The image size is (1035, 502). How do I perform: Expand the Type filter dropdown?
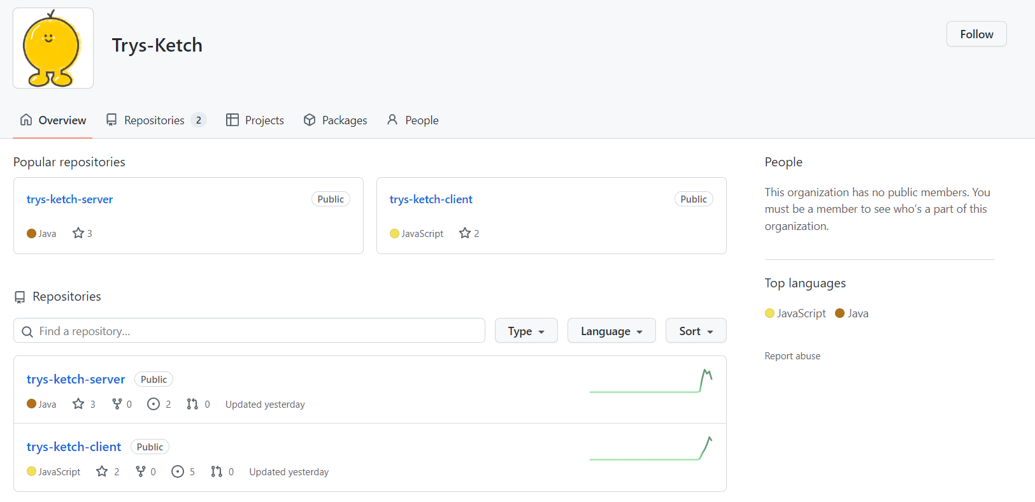[x=526, y=331]
